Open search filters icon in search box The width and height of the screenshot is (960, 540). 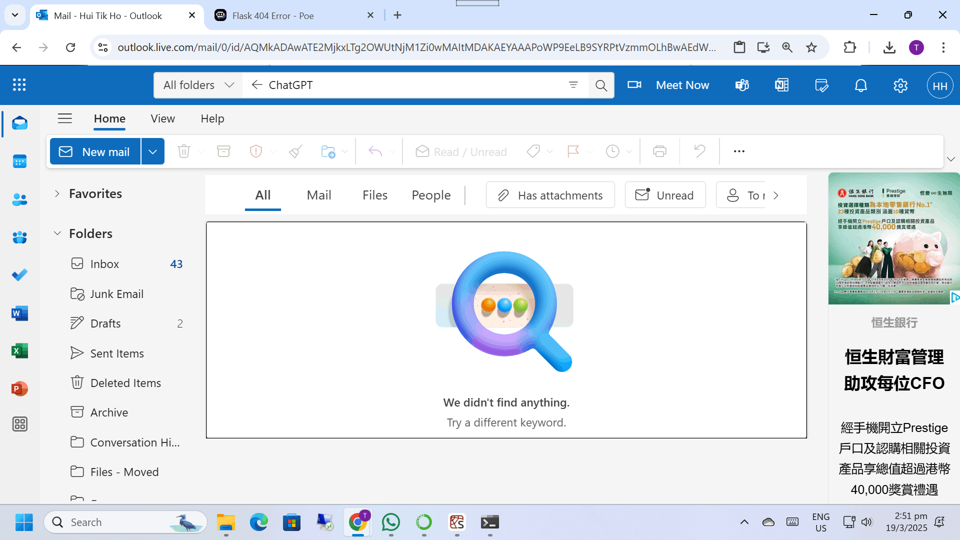click(573, 85)
